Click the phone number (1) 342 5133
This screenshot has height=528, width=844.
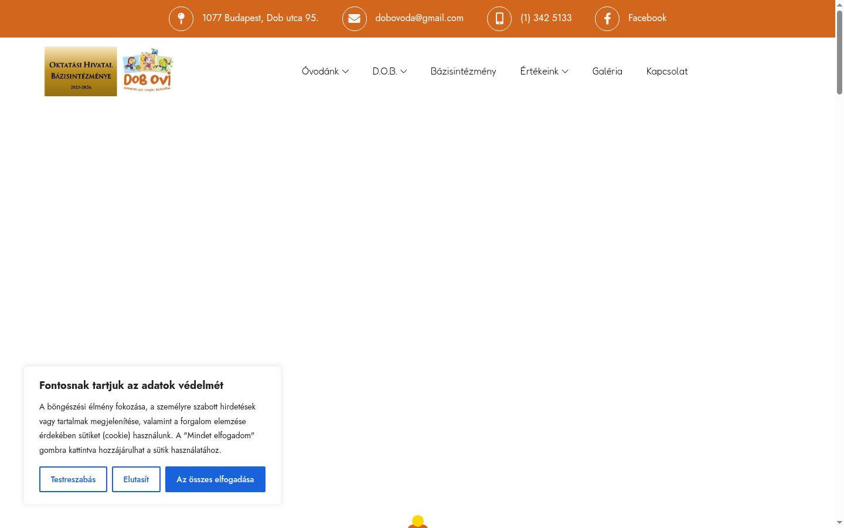coord(546,18)
